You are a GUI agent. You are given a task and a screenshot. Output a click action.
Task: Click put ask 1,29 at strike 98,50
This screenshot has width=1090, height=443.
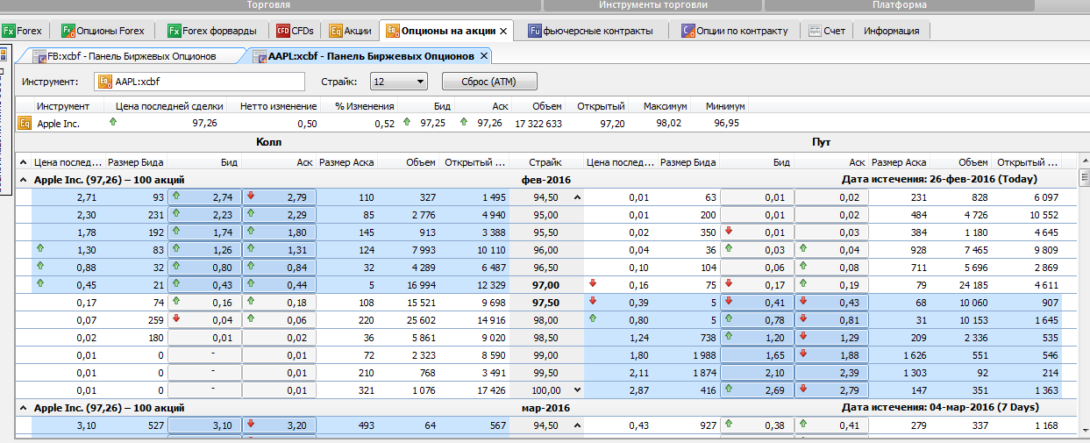pyautogui.click(x=832, y=338)
